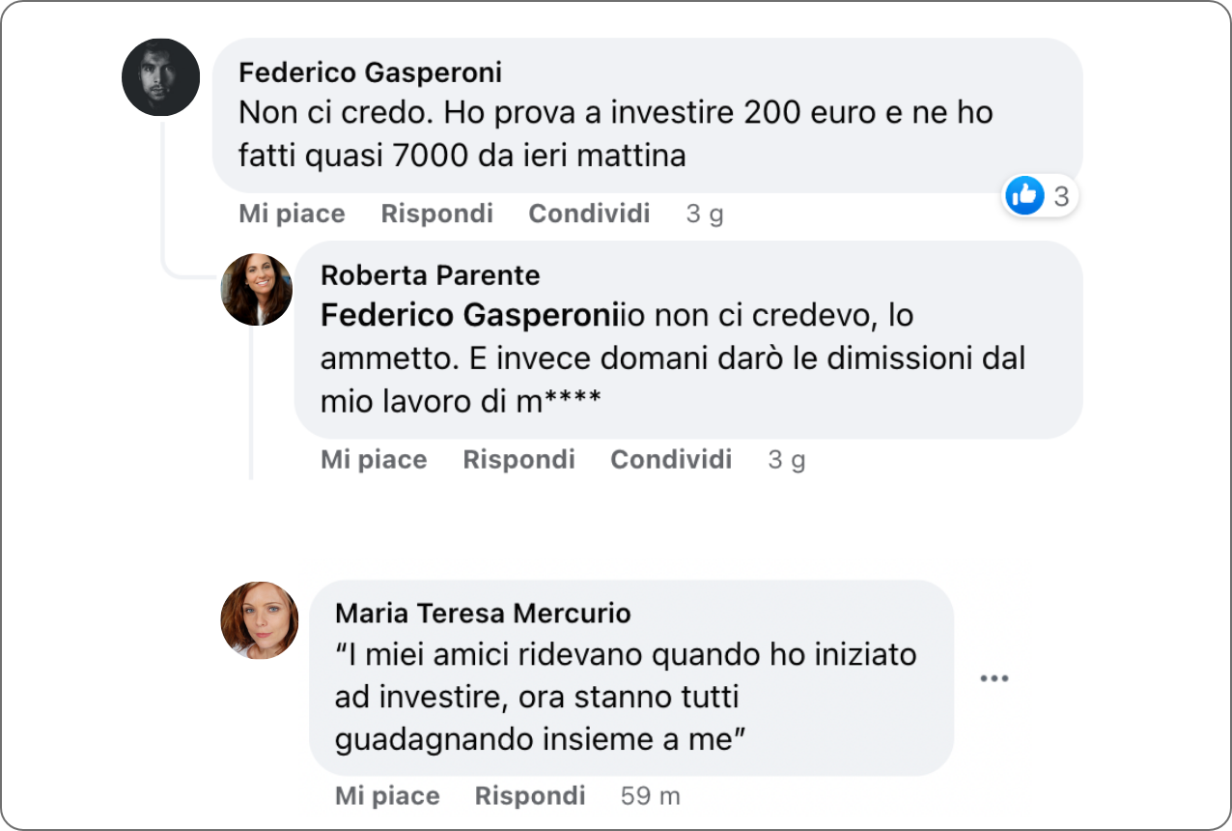The height and width of the screenshot is (831, 1232).
Task: Click the 59 m timestamp on Maria's comment
Action: pyautogui.click(x=650, y=796)
